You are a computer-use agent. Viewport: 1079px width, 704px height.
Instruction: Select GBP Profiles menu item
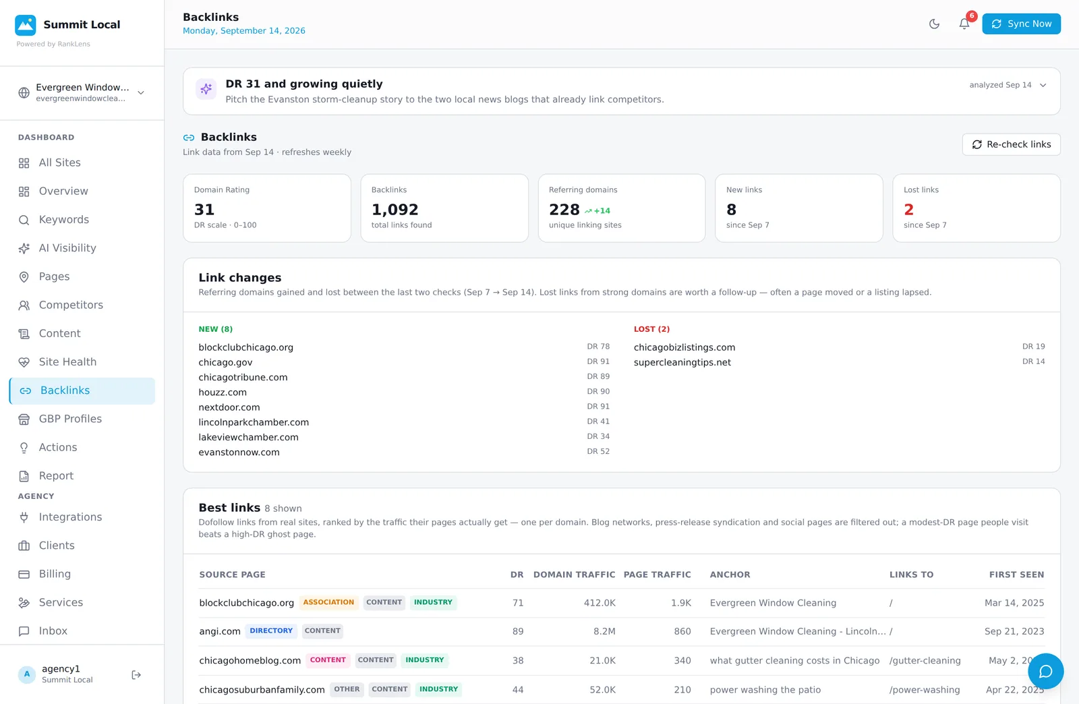click(x=82, y=419)
